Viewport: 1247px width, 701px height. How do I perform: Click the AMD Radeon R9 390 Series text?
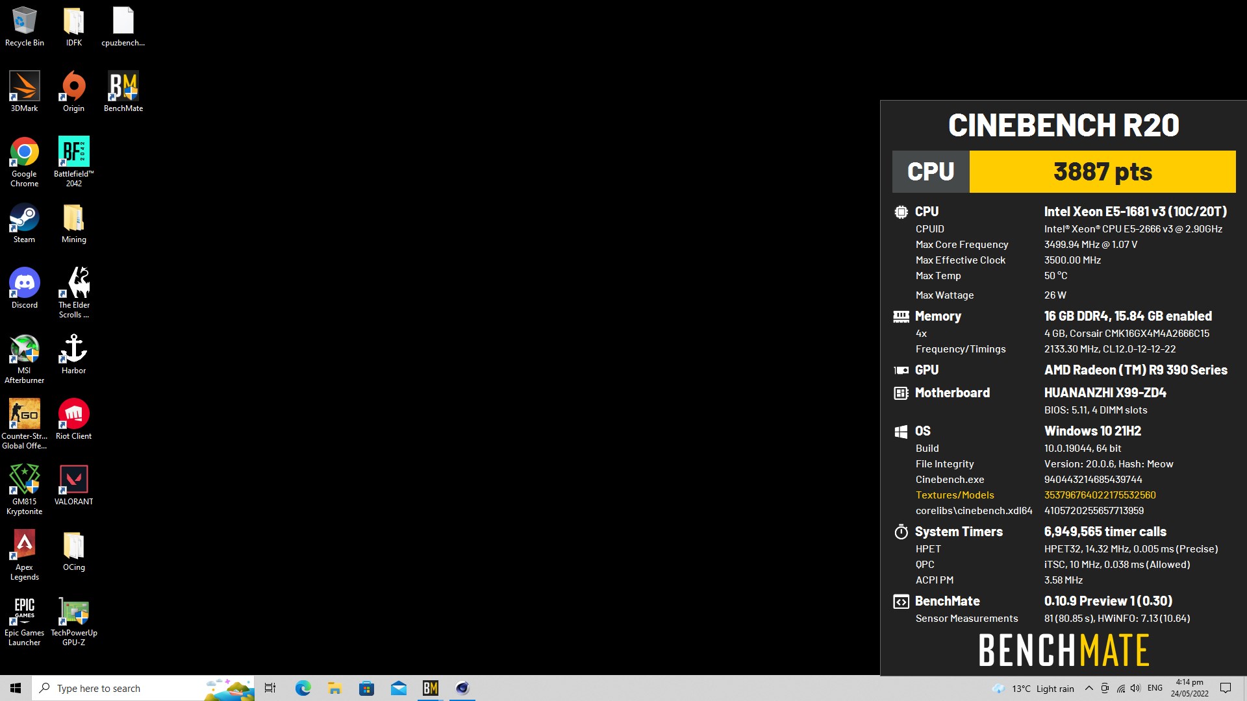[x=1135, y=370]
